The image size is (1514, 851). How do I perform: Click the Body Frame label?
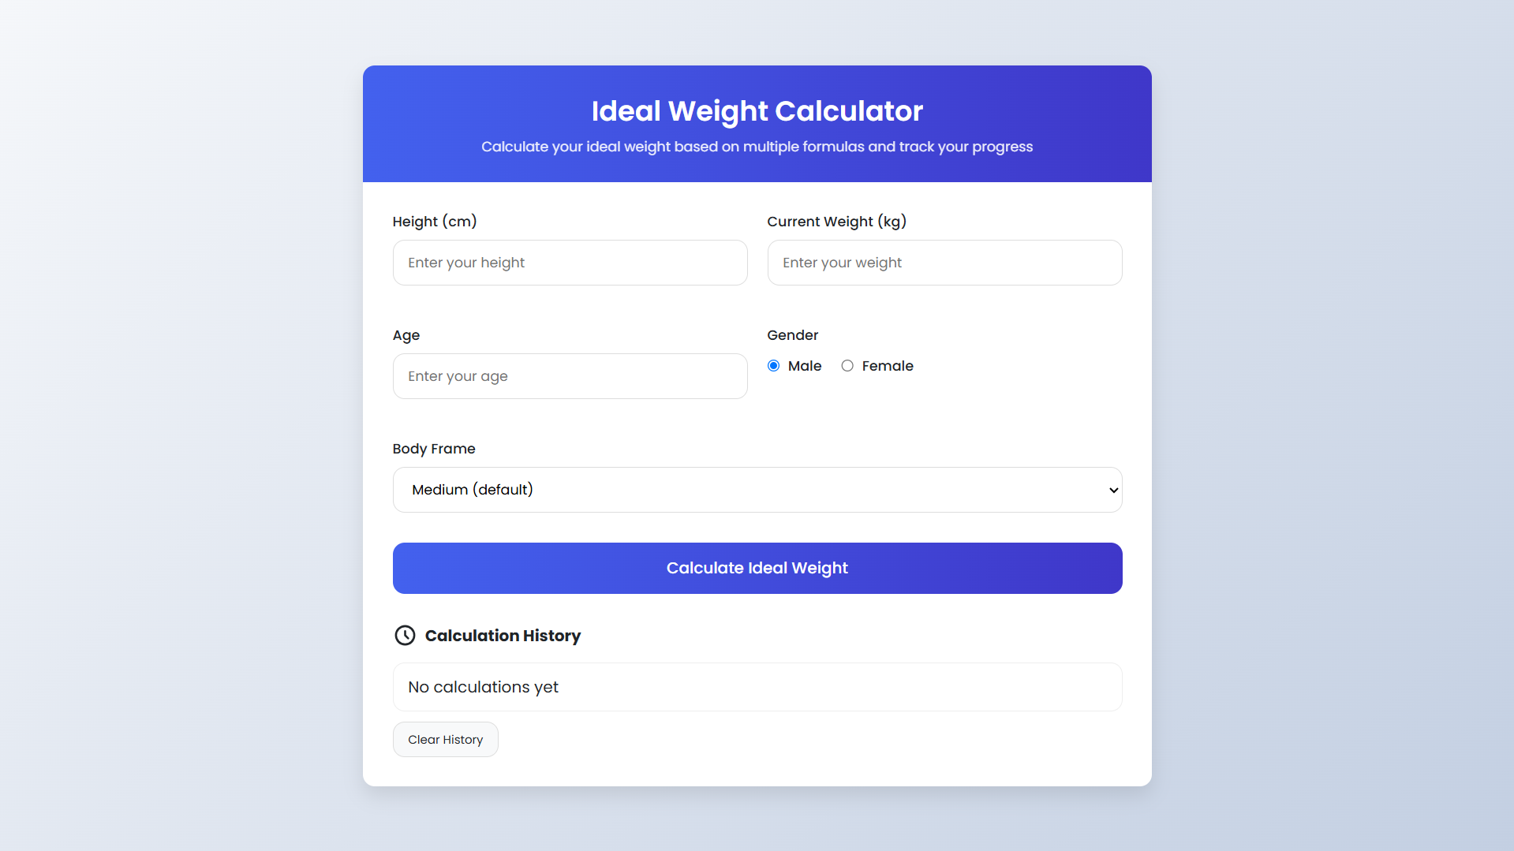point(434,449)
